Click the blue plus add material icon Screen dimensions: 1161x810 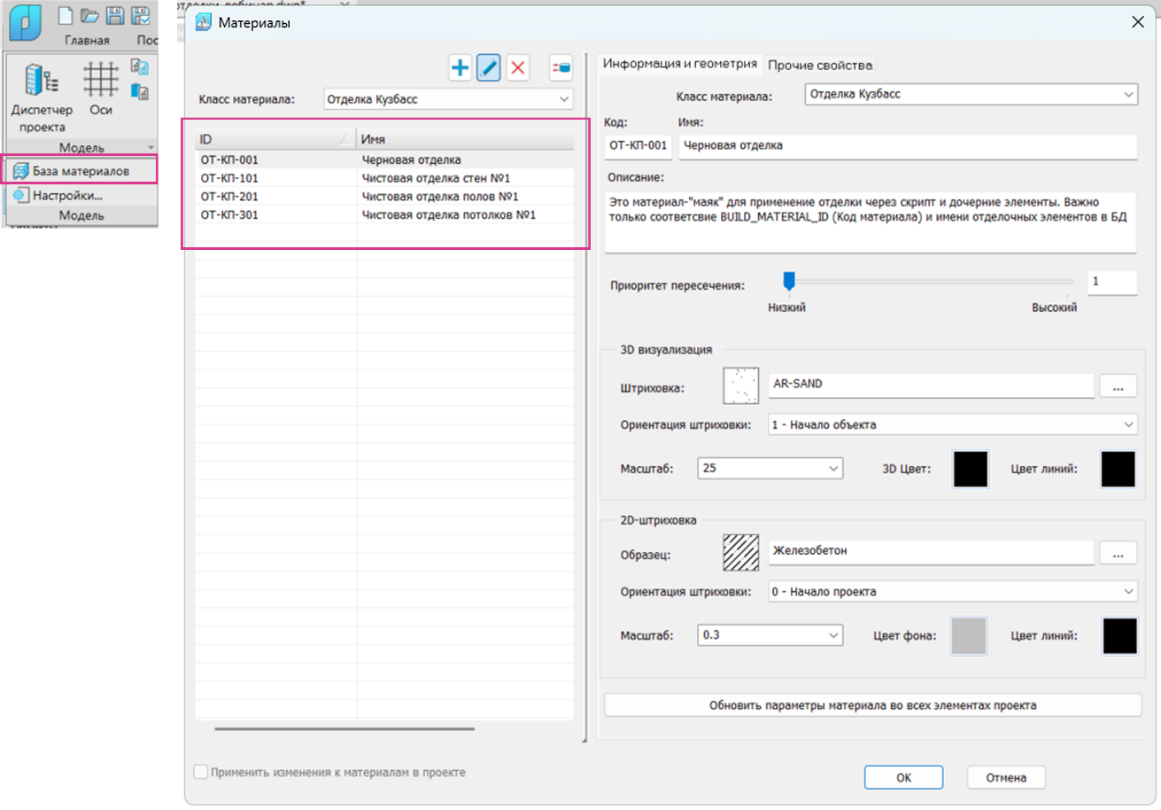[x=460, y=67]
